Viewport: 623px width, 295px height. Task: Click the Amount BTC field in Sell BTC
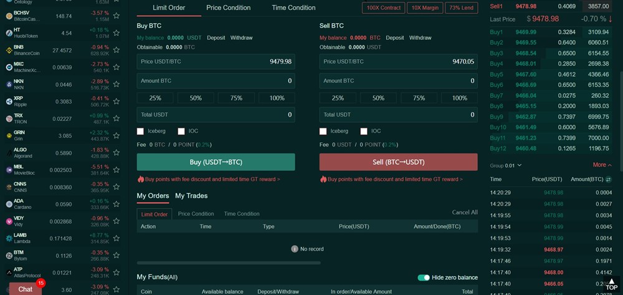click(398, 81)
